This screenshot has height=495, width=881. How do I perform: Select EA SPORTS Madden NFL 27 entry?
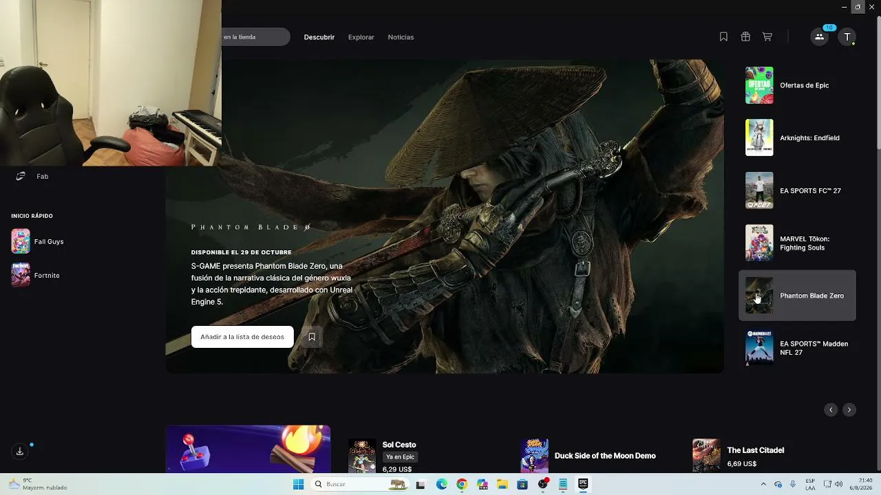pos(797,348)
